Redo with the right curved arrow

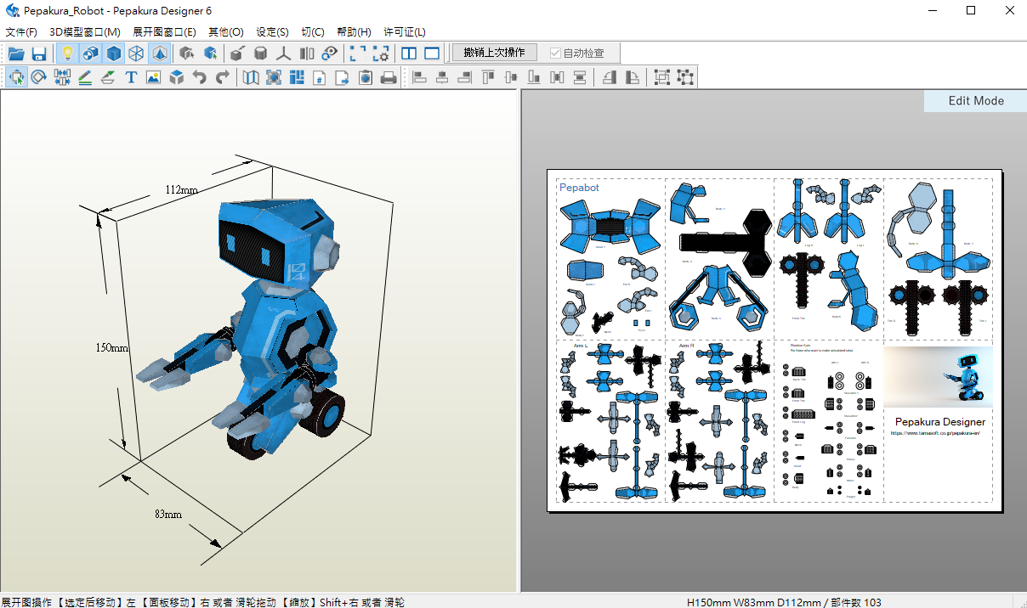coord(222,77)
